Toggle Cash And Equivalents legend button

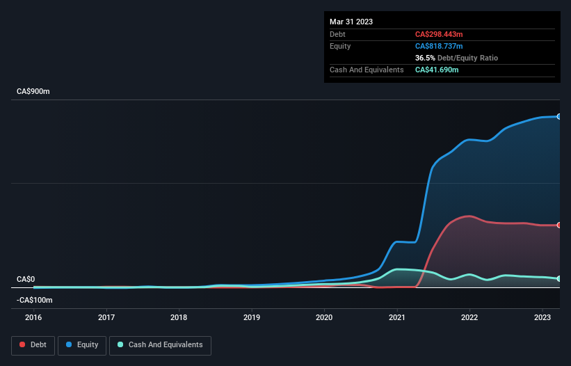click(160, 345)
